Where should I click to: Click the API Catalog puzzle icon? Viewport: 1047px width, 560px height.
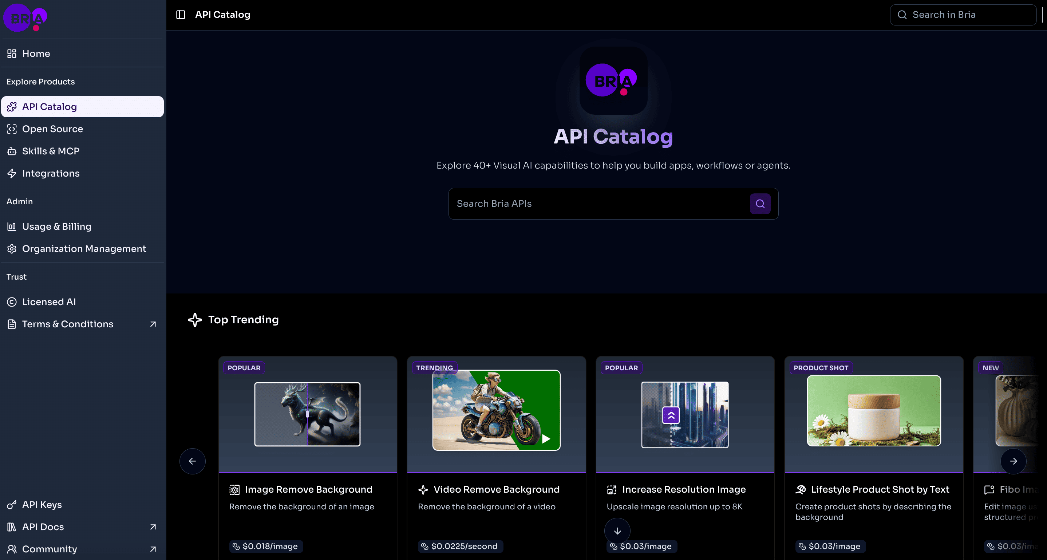tap(12, 106)
